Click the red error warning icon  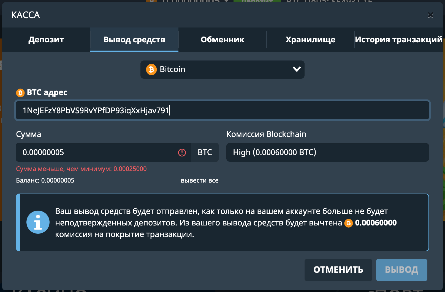click(x=182, y=152)
